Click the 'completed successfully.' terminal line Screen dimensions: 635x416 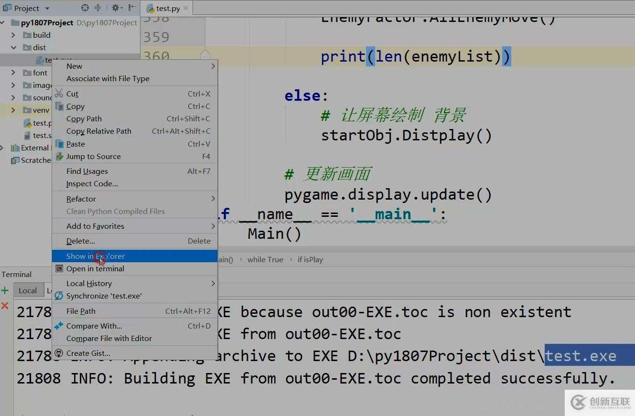coord(316,378)
